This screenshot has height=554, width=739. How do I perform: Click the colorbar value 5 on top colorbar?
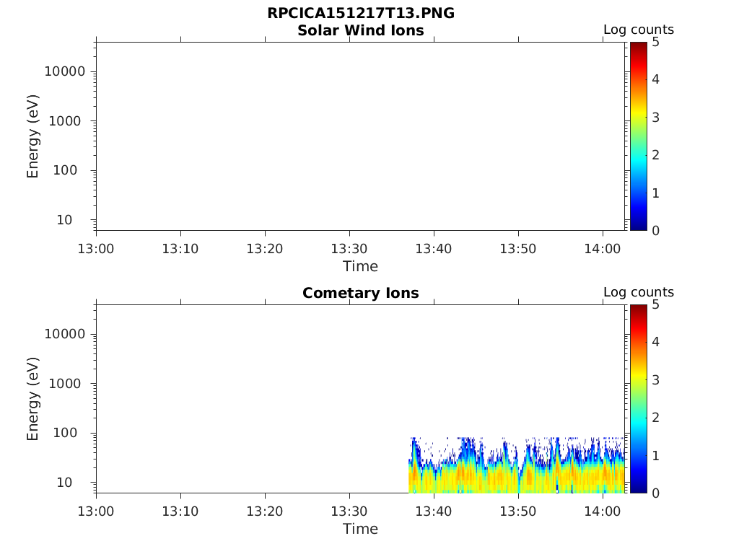click(x=655, y=42)
